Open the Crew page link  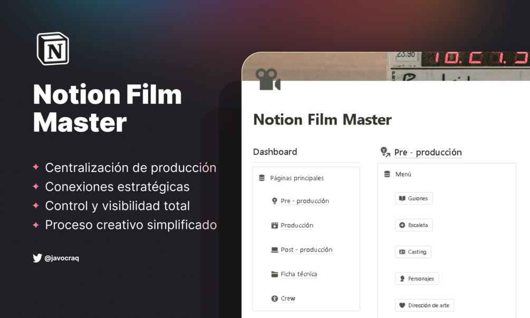[288, 298]
